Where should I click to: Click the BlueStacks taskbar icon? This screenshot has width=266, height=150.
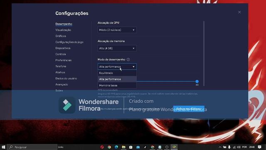point(174,147)
